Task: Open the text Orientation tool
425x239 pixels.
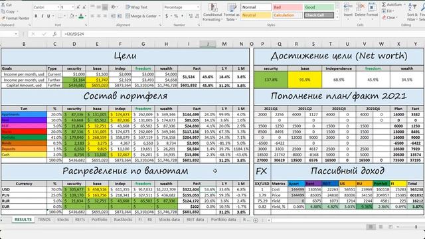Action: point(114,7)
